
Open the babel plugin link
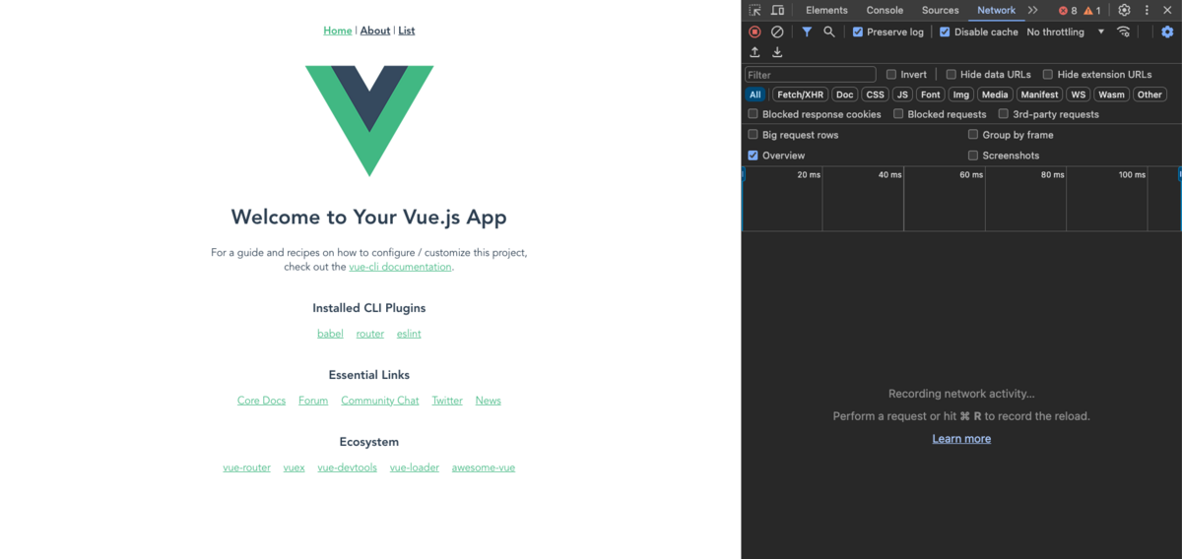(x=330, y=334)
